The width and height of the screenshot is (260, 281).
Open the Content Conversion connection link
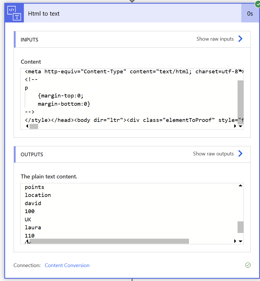(x=67, y=265)
